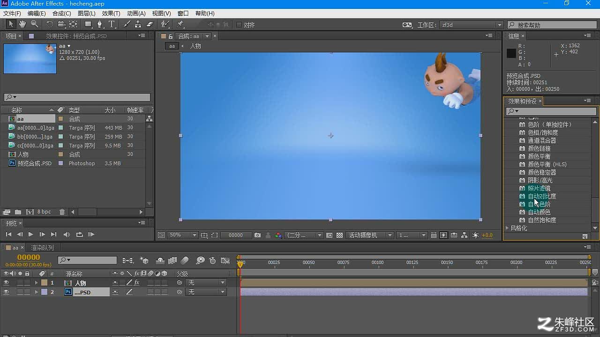Open the resolution (二分...) dropdown
The image size is (600, 337).
coord(305,235)
